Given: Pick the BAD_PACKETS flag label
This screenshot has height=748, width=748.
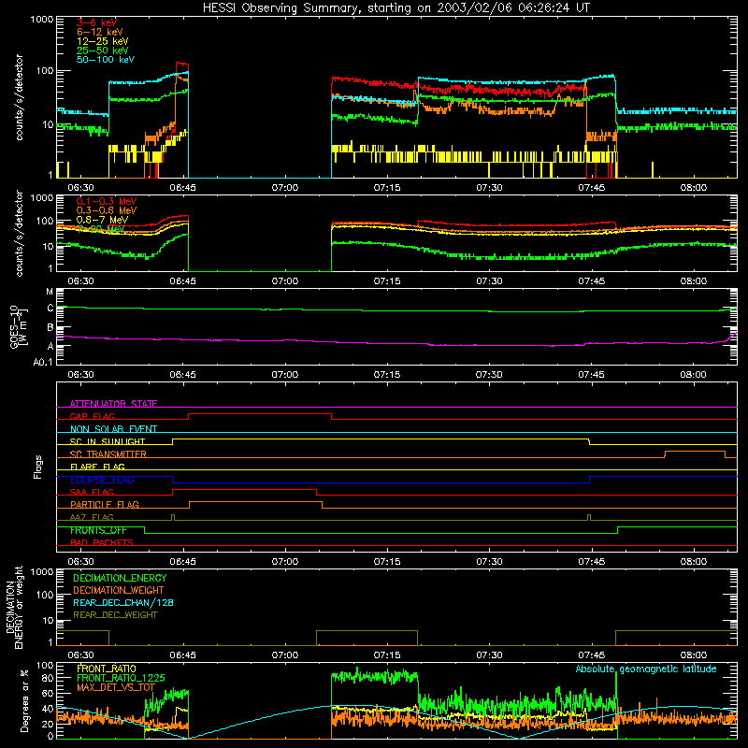Looking at the screenshot, I should click(102, 542).
